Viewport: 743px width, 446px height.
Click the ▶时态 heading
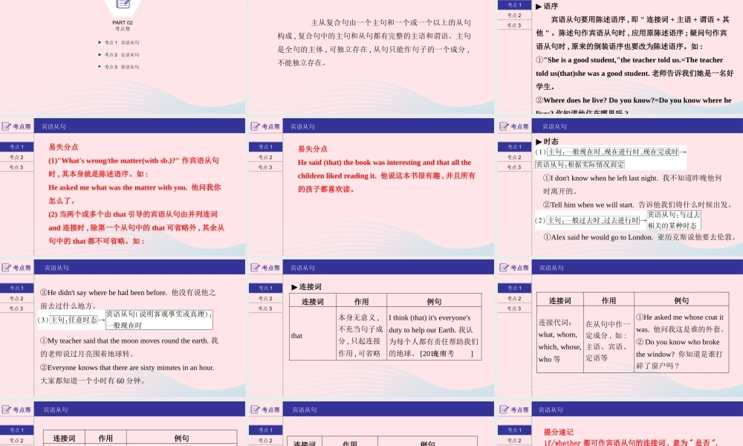547,141
